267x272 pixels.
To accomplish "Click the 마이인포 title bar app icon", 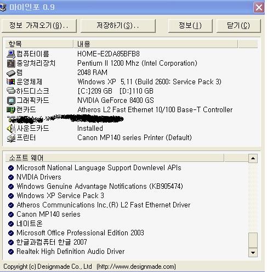I will [x=3, y=7].
